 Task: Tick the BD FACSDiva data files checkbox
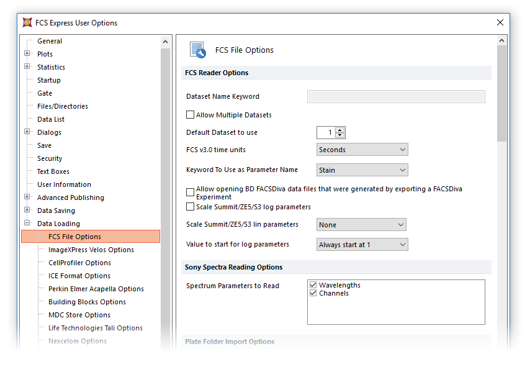(191, 193)
